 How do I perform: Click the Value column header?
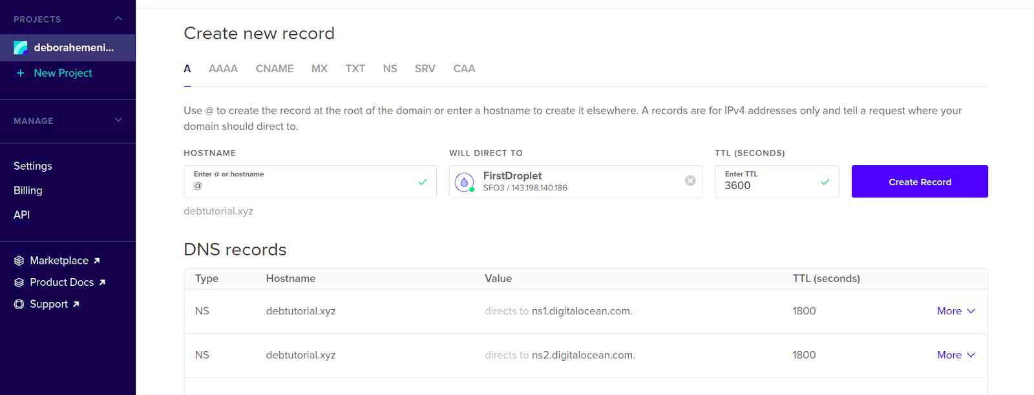pyautogui.click(x=498, y=279)
